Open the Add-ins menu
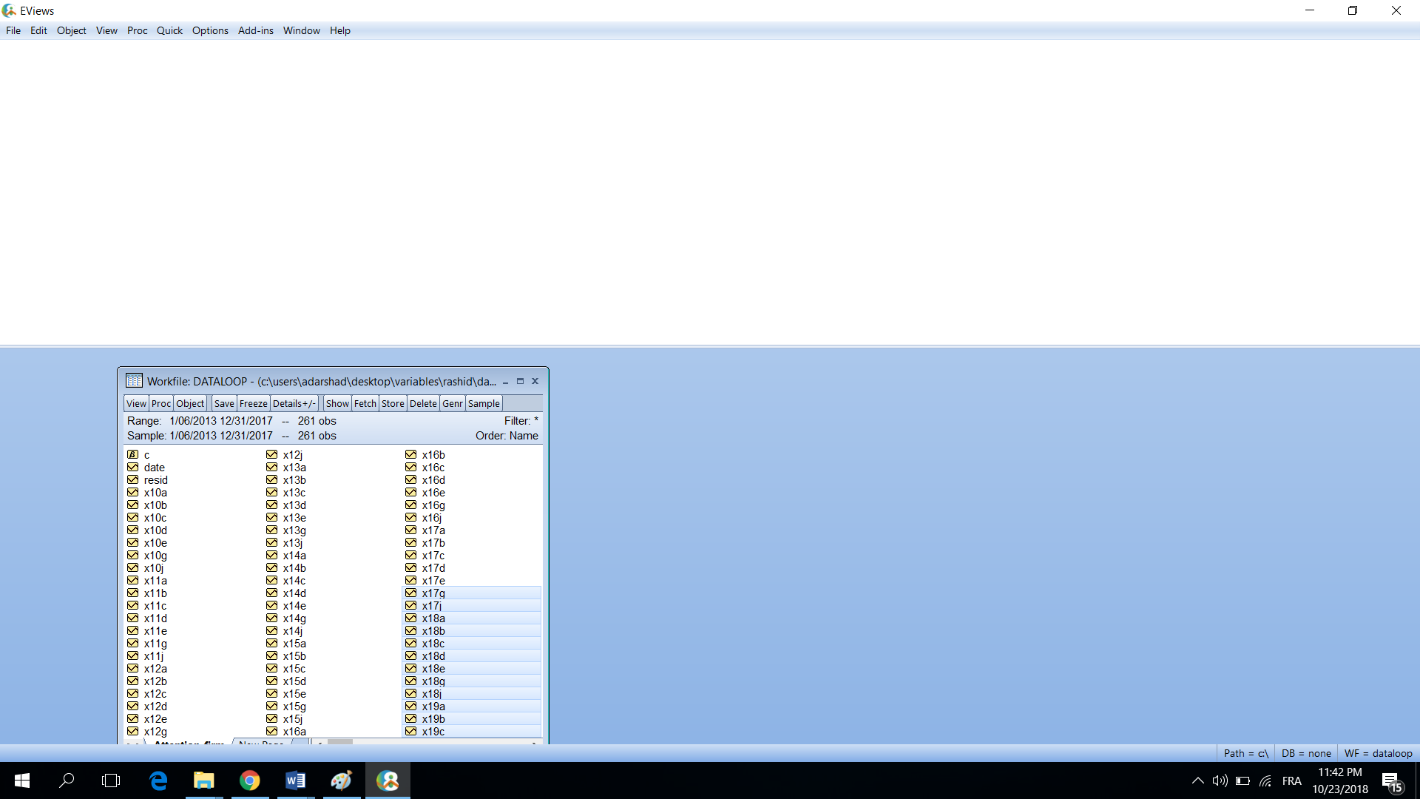 click(x=256, y=30)
